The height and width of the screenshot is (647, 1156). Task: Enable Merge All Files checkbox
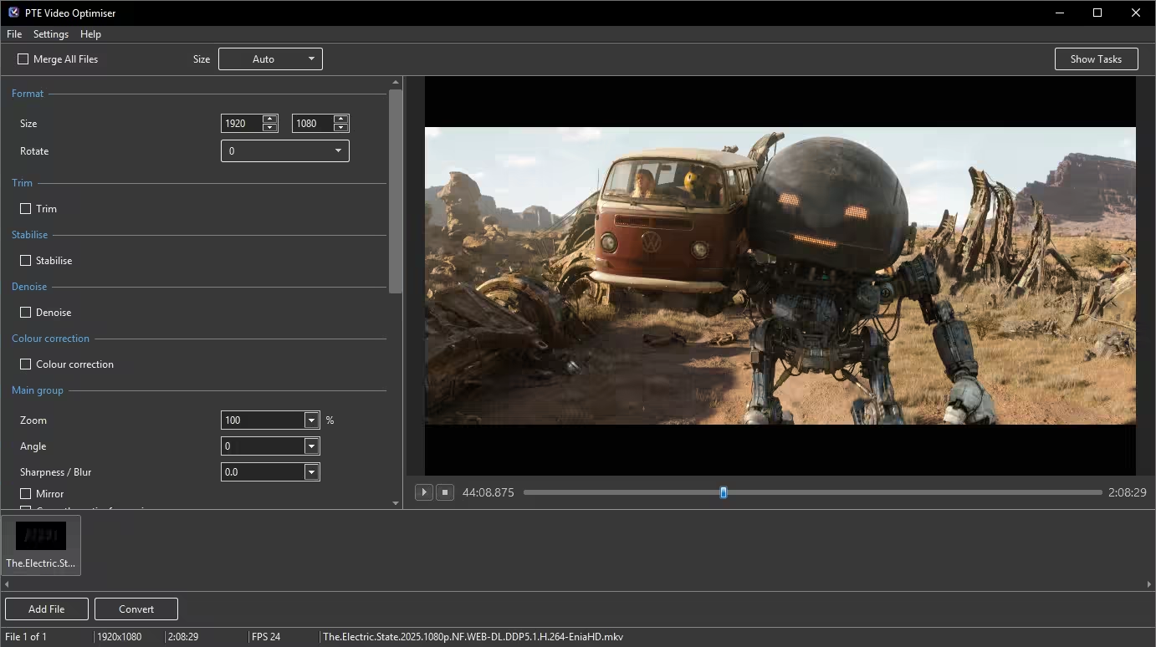coord(23,59)
